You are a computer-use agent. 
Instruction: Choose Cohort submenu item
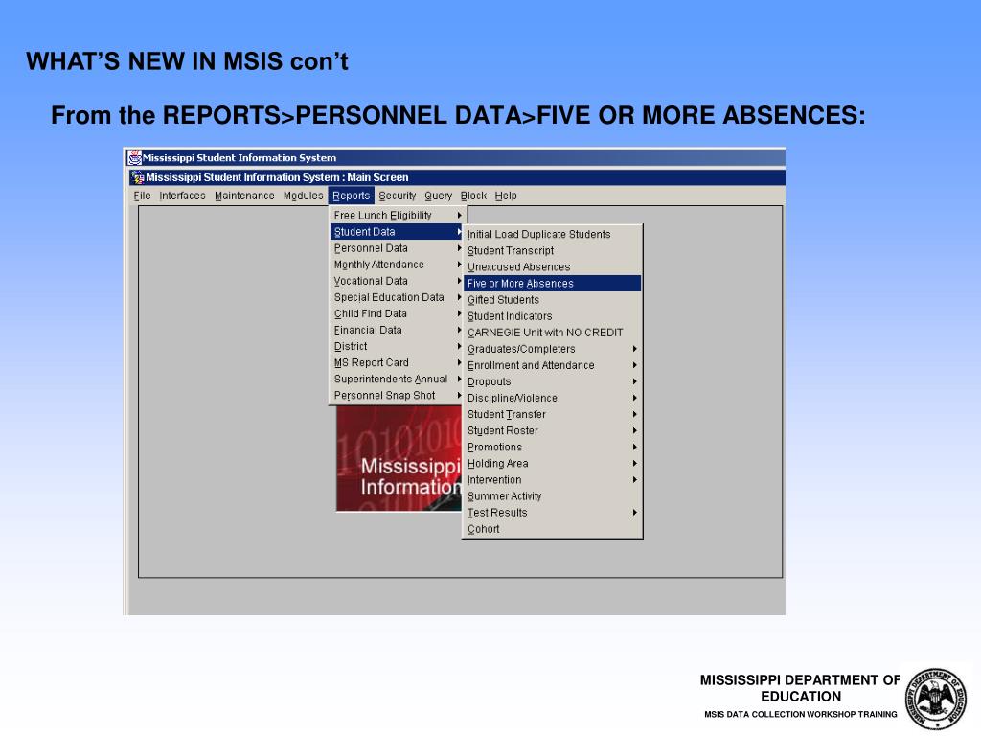point(553,529)
